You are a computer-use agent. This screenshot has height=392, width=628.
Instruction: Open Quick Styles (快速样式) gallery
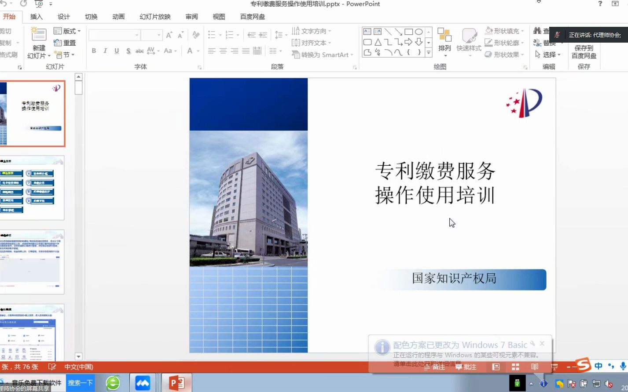469,42
